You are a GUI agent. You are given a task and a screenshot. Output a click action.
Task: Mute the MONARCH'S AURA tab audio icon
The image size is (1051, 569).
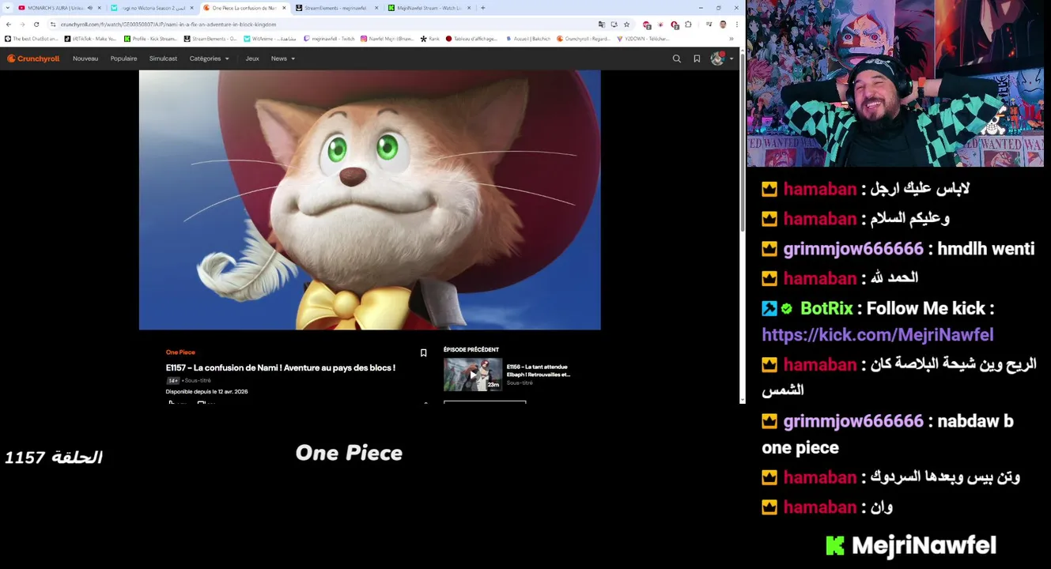(x=89, y=8)
